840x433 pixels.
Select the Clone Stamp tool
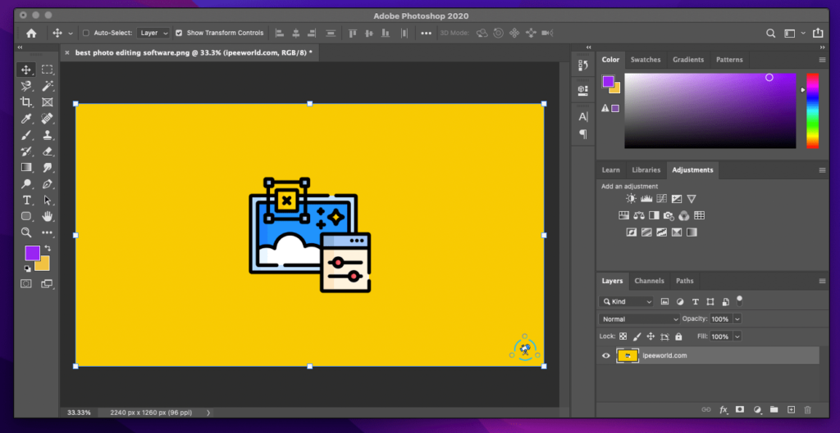pyautogui.click(x=48, y=135)
